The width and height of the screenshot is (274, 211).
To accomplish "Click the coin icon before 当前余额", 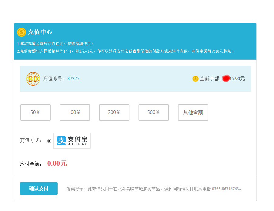I will pos(195,79).
